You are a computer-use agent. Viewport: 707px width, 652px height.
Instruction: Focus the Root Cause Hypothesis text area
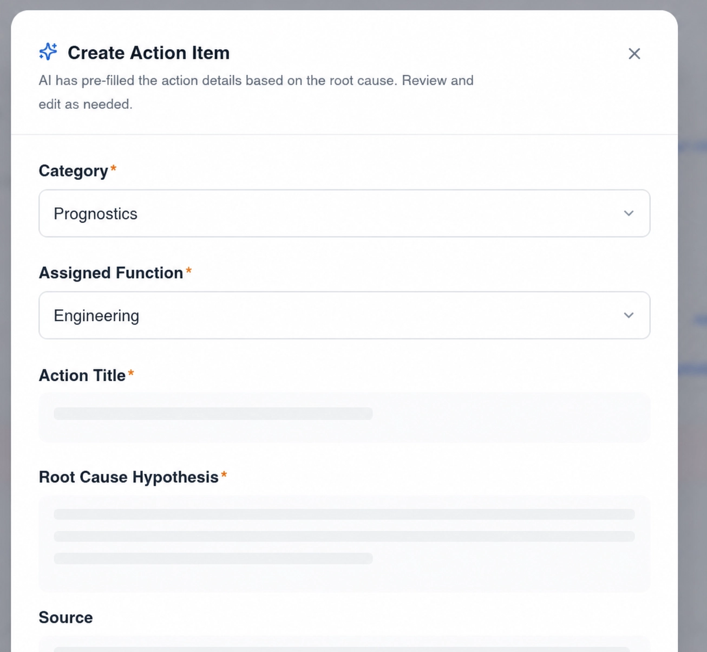click(x=344, y=544)
